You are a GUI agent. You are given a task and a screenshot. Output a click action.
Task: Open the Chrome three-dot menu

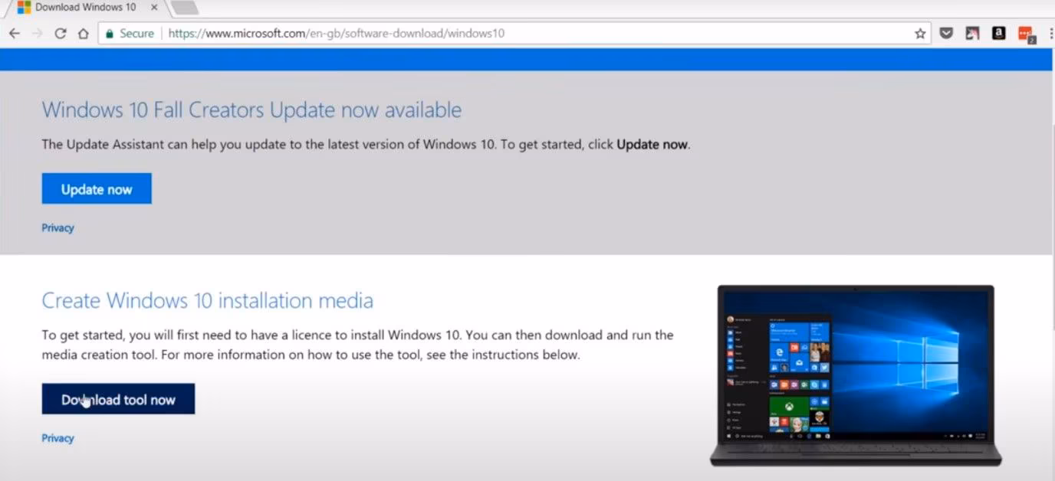click(1050, 34)
